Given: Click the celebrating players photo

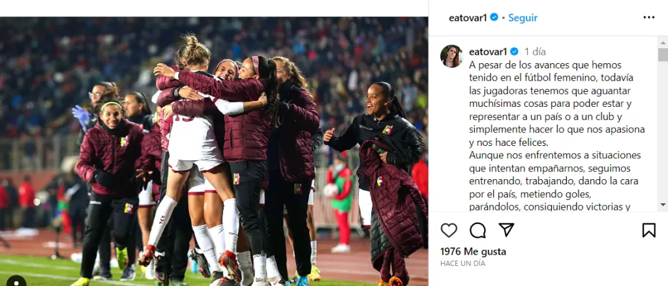Looking at the screenshot, I should click(x=214, y=151).
